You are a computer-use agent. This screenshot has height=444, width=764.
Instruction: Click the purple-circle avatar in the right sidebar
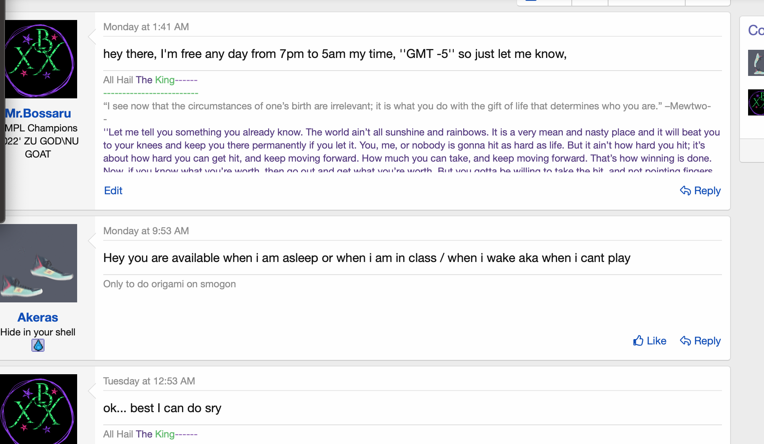coord(756,102)
